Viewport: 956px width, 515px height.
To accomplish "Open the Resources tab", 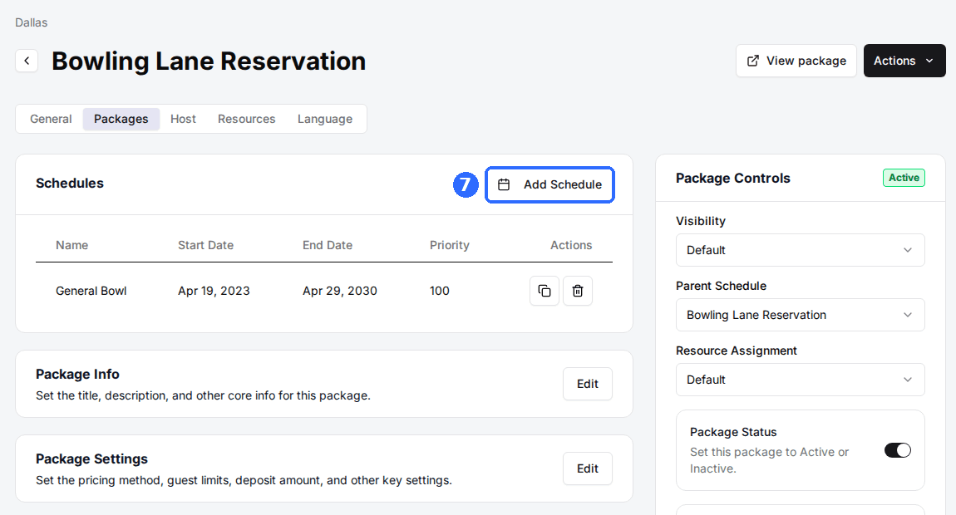I will (x=246, y=119).
